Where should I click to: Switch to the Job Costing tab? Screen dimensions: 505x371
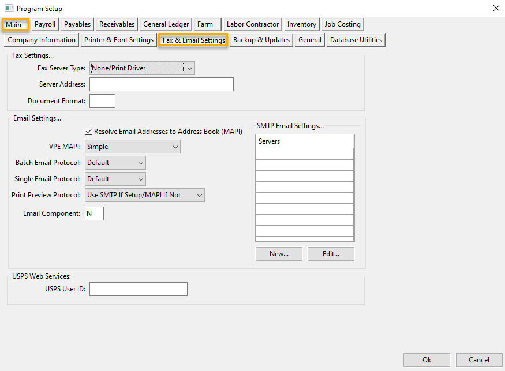point(342,24)
